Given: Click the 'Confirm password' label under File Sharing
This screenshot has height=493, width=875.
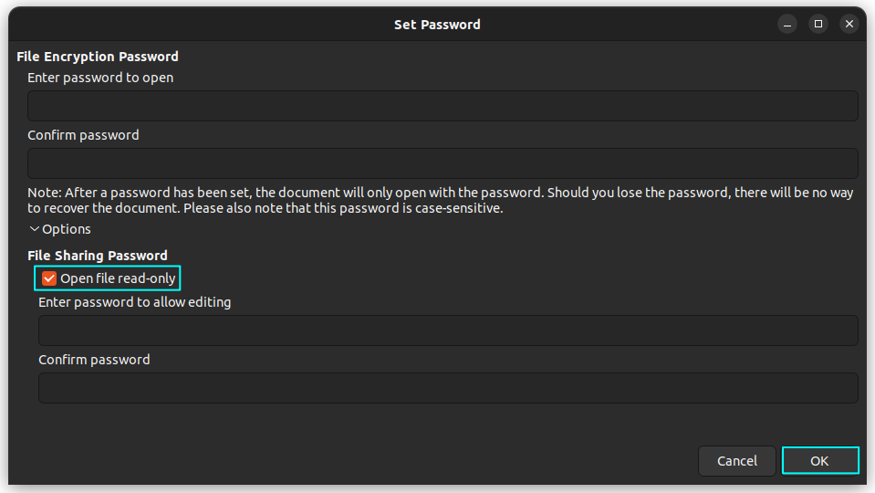Looking at the screenshot, I should 94,360.
